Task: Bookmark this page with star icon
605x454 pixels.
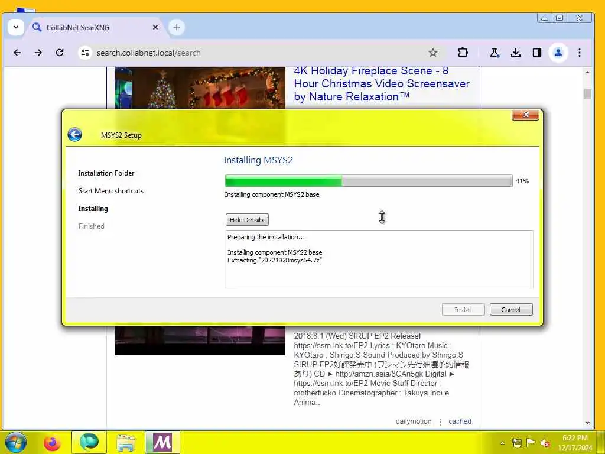Action: 433,53
